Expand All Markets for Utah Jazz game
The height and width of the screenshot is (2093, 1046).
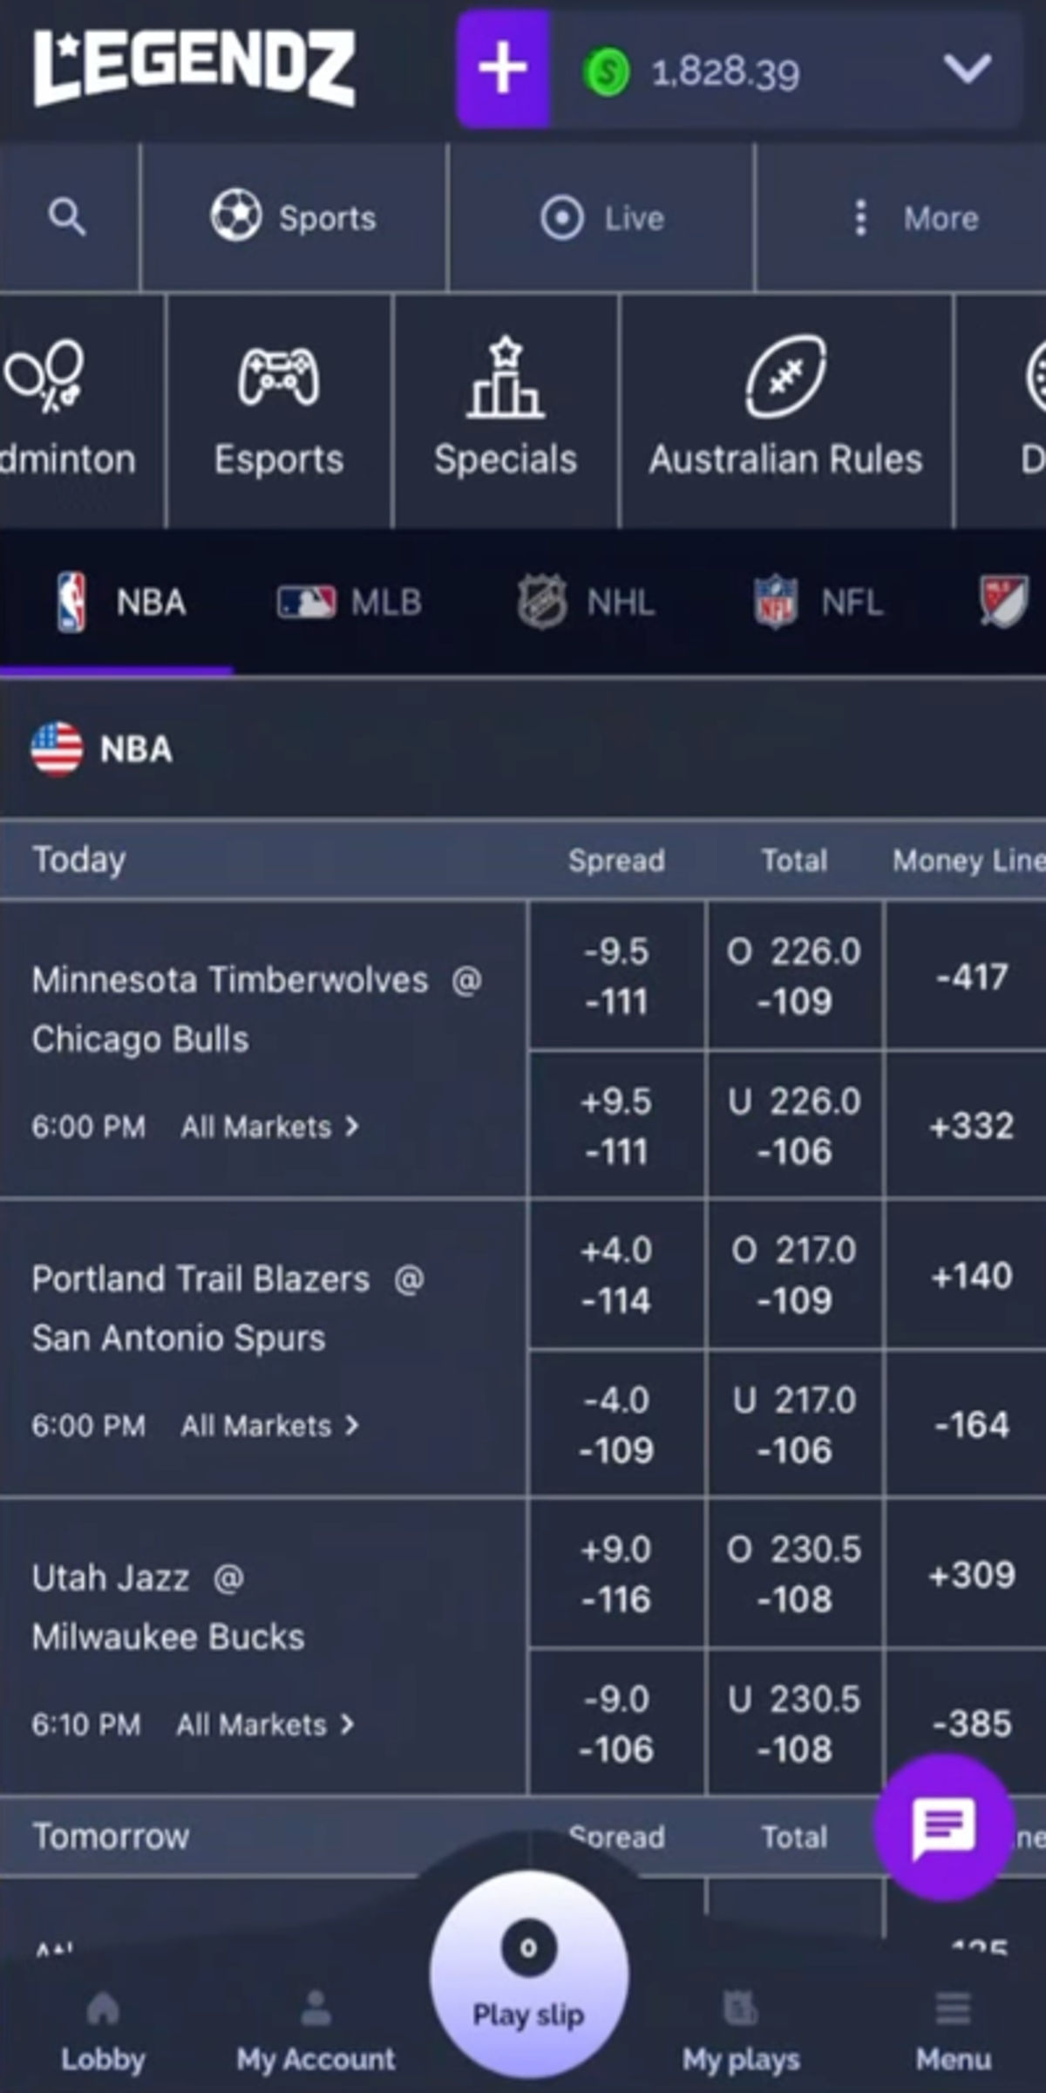[x=265, y=1724]
